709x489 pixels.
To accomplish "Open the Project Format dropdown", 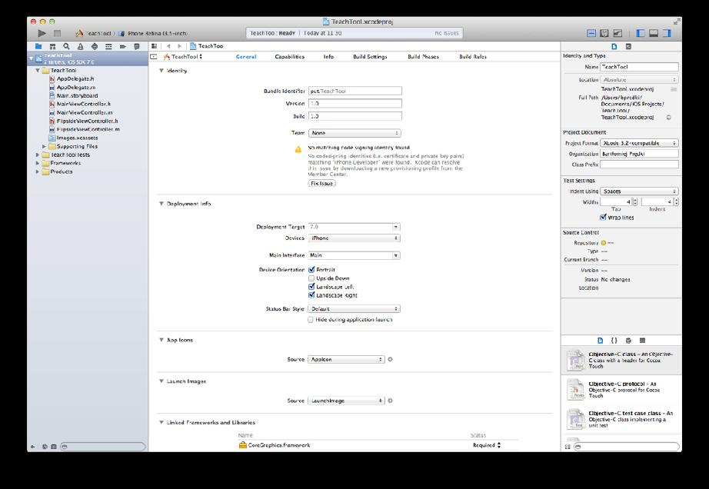I will 639,143.
